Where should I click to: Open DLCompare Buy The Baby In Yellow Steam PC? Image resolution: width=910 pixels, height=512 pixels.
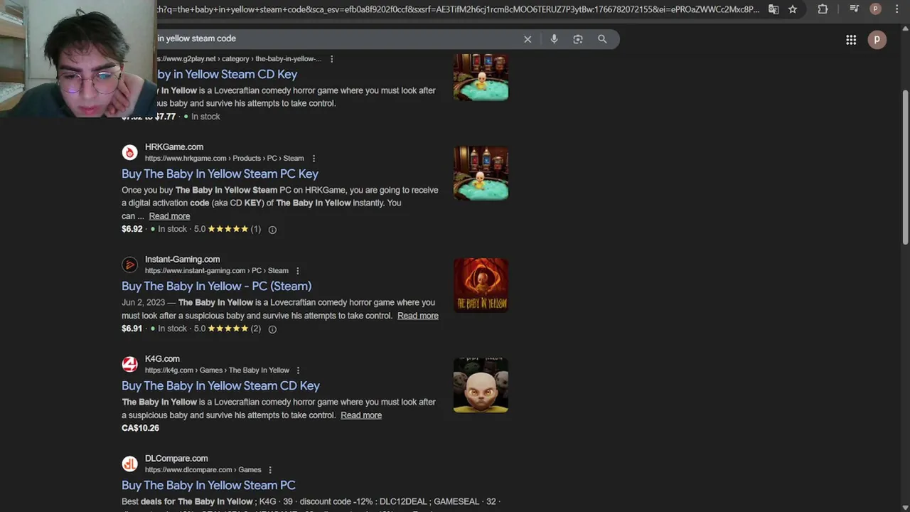pos(208,485)
